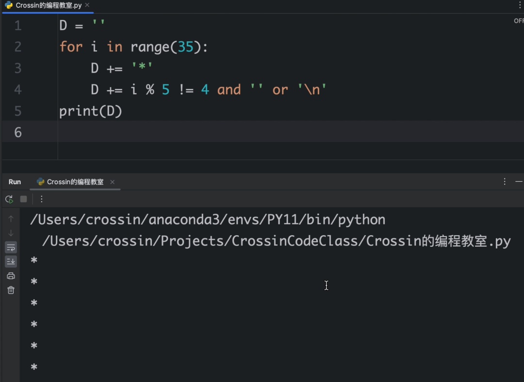Open the Projects/CrossinCodeClass file path link
The image size is (524, 382).
tap(277, 241)
